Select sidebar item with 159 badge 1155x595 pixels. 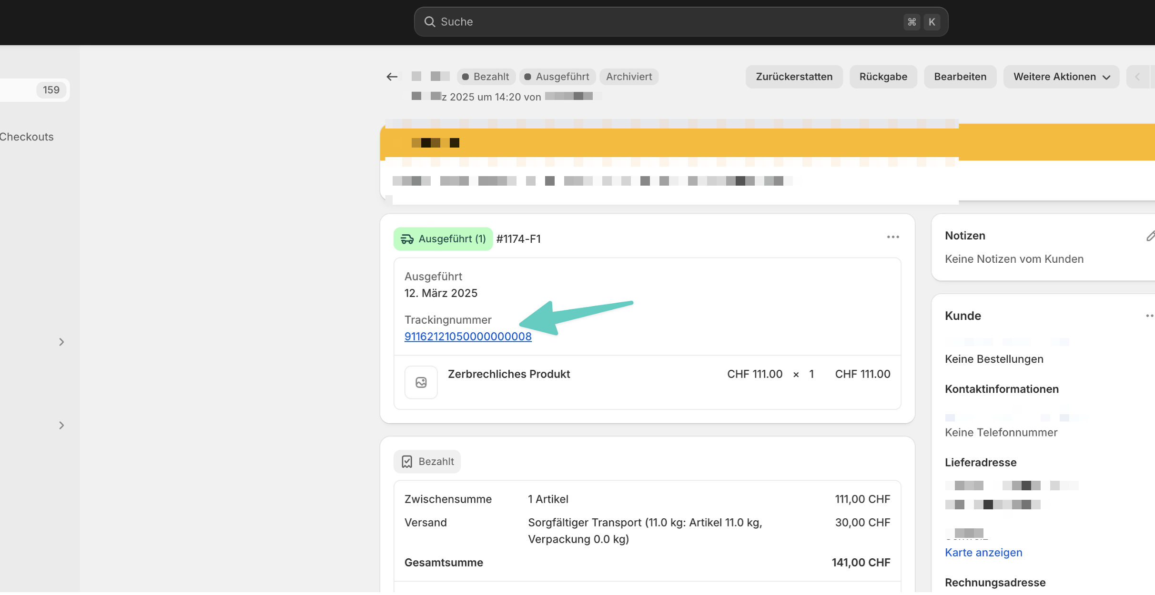(x=33, y=90)
